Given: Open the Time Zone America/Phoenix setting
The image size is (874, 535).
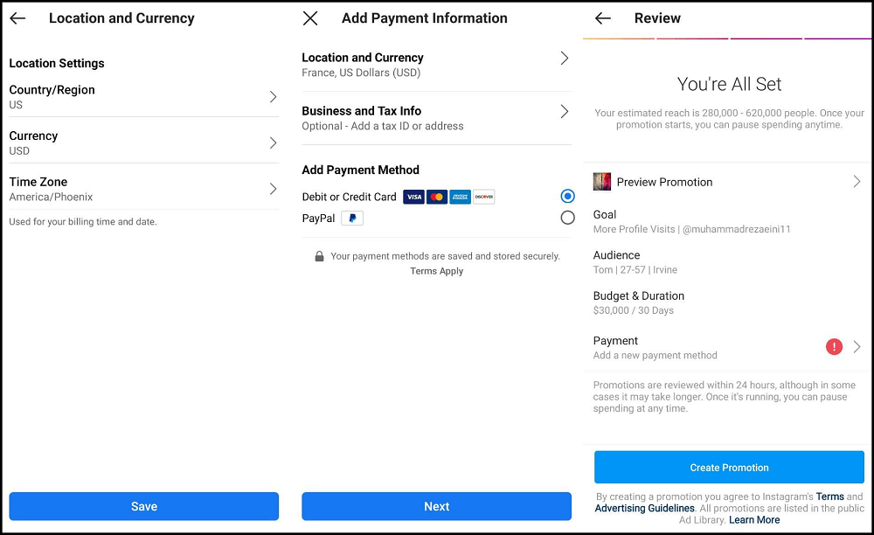Looking at the screenshot, I should 143,189.
